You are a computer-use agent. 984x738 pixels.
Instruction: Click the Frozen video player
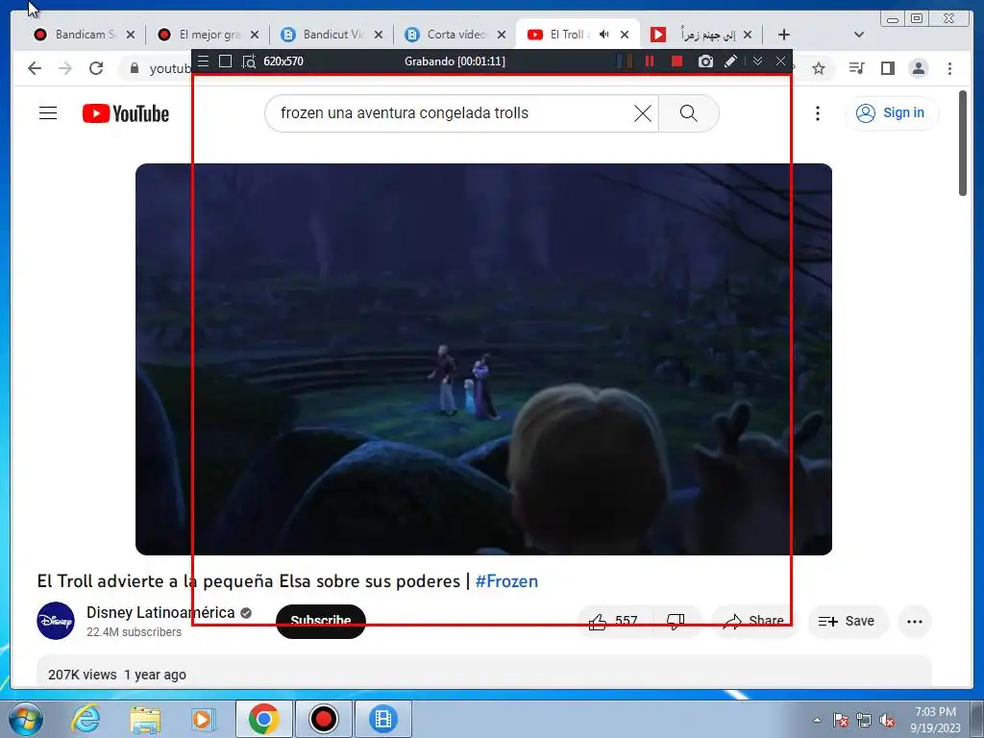[x=484, y=359]
